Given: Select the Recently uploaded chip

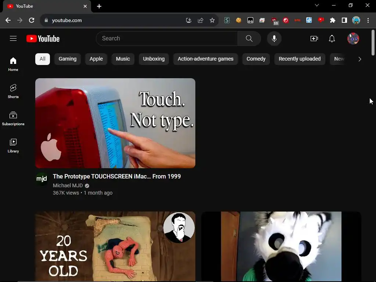Looking at the screenshot, I should click(300, 59).
